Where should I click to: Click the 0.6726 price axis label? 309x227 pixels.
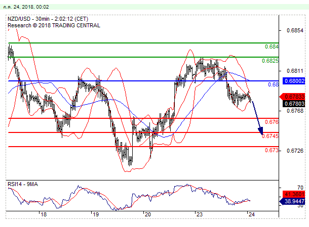(295, 151)
